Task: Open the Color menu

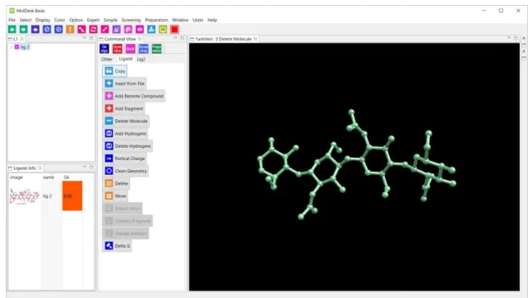Action: coord(59,20)
